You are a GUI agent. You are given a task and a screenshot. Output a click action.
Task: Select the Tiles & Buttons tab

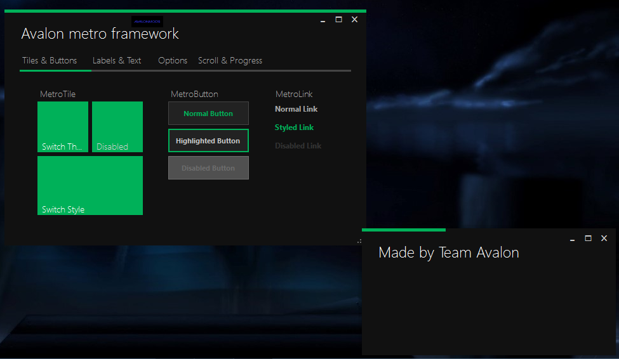click(x=50, y=61)
